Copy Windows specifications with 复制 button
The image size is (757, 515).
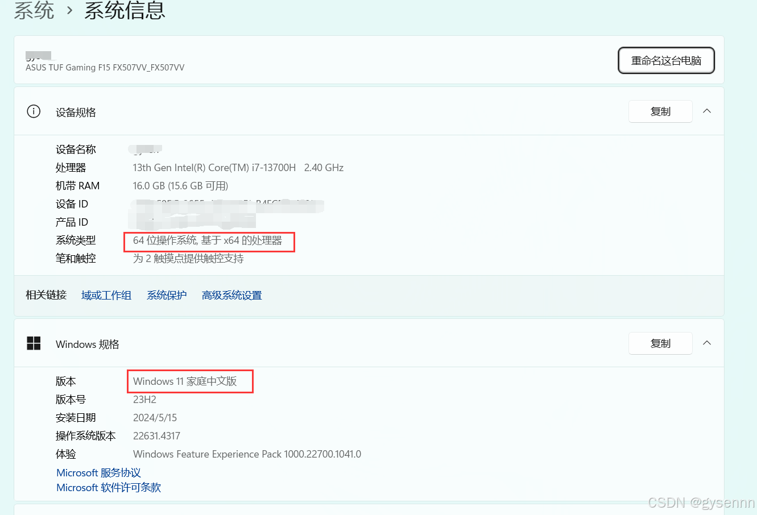660,343
